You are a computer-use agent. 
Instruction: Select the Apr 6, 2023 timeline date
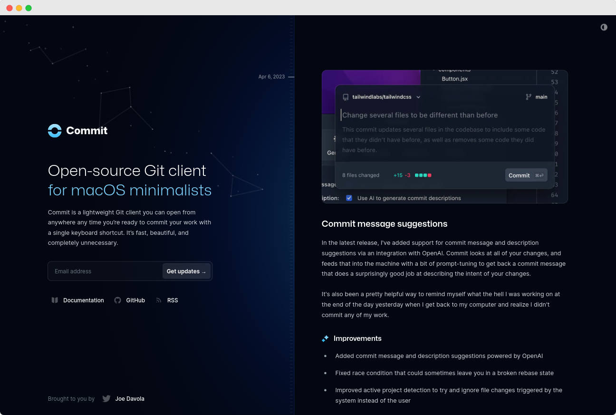click(271, 77)
